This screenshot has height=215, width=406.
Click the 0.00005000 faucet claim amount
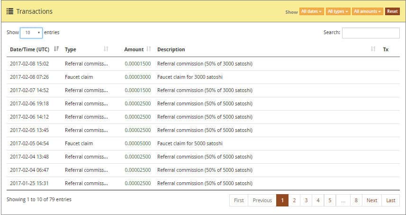point(137,143)
